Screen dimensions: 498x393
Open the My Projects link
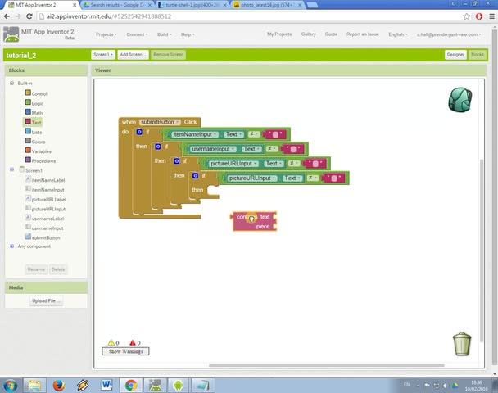click(279, 34)
